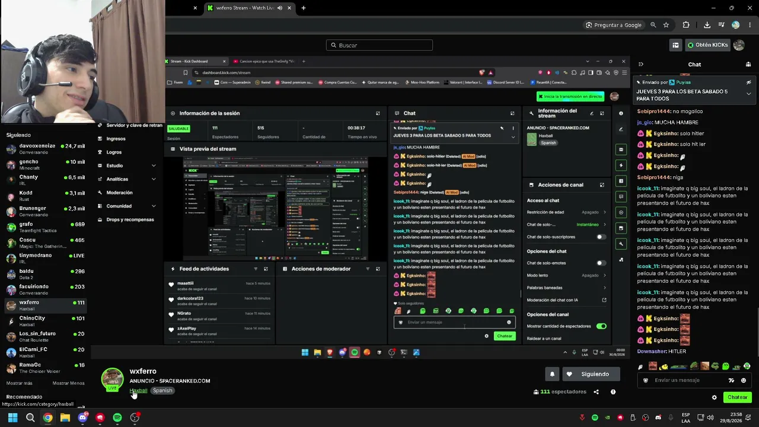
Task: Open the gift icon in the chat header
Action: coord(748,65)
